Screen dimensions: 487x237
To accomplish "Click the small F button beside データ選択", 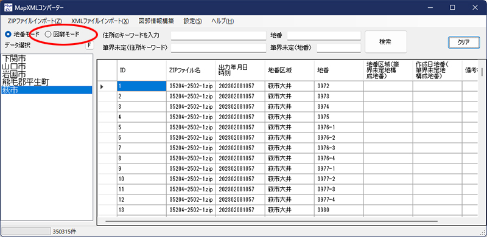I will click(x=89, y=46).
